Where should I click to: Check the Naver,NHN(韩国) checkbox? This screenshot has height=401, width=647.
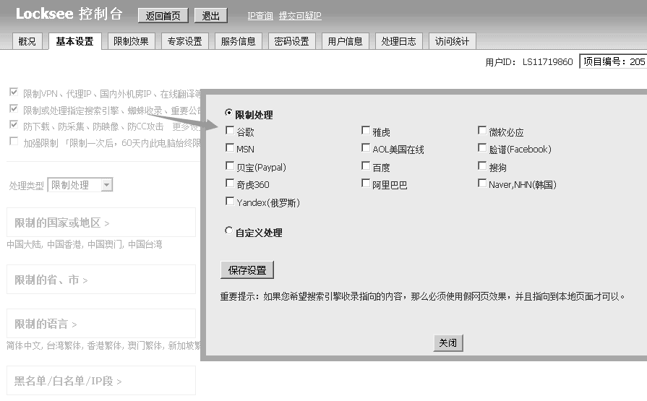coord(482,183)
